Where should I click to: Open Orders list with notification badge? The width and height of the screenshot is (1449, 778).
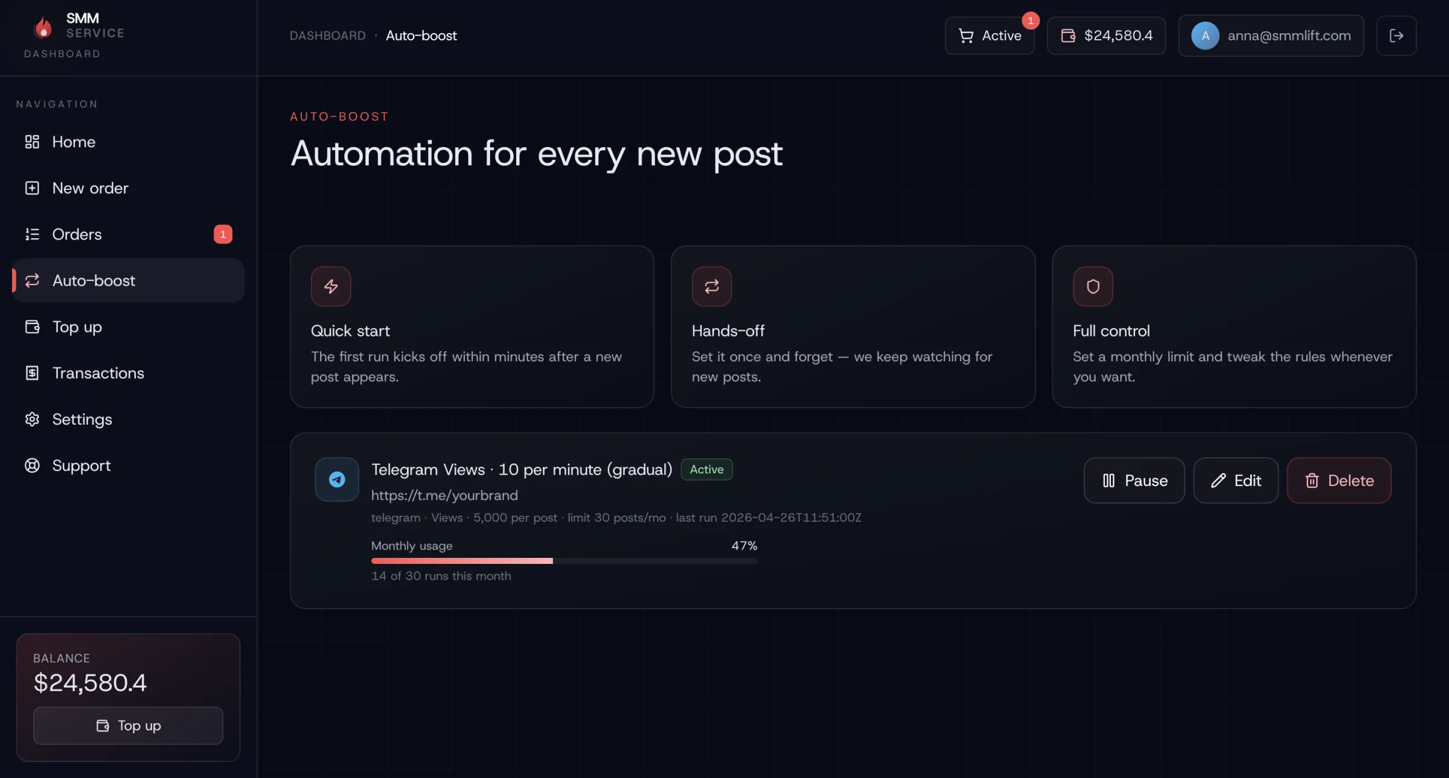point(77,234)
